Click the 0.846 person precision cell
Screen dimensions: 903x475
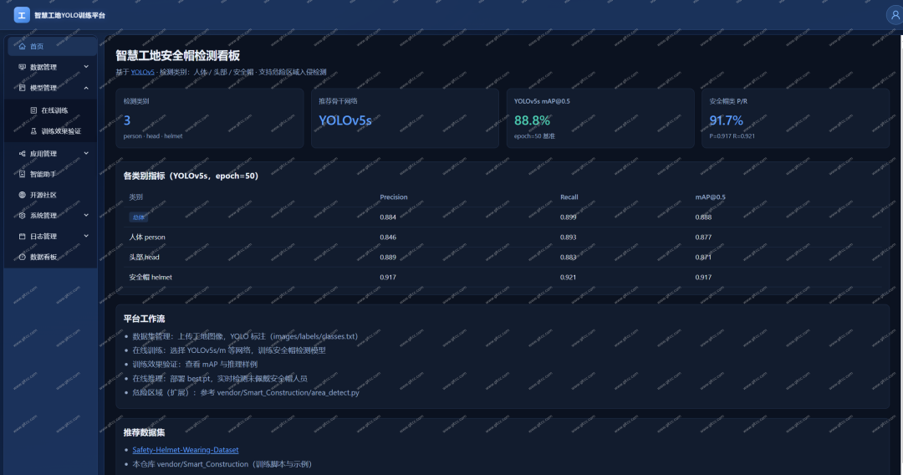(388, 238)
